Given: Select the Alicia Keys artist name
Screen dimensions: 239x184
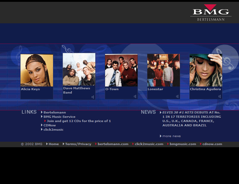Looking at the screenshot, I should point(30,89).
